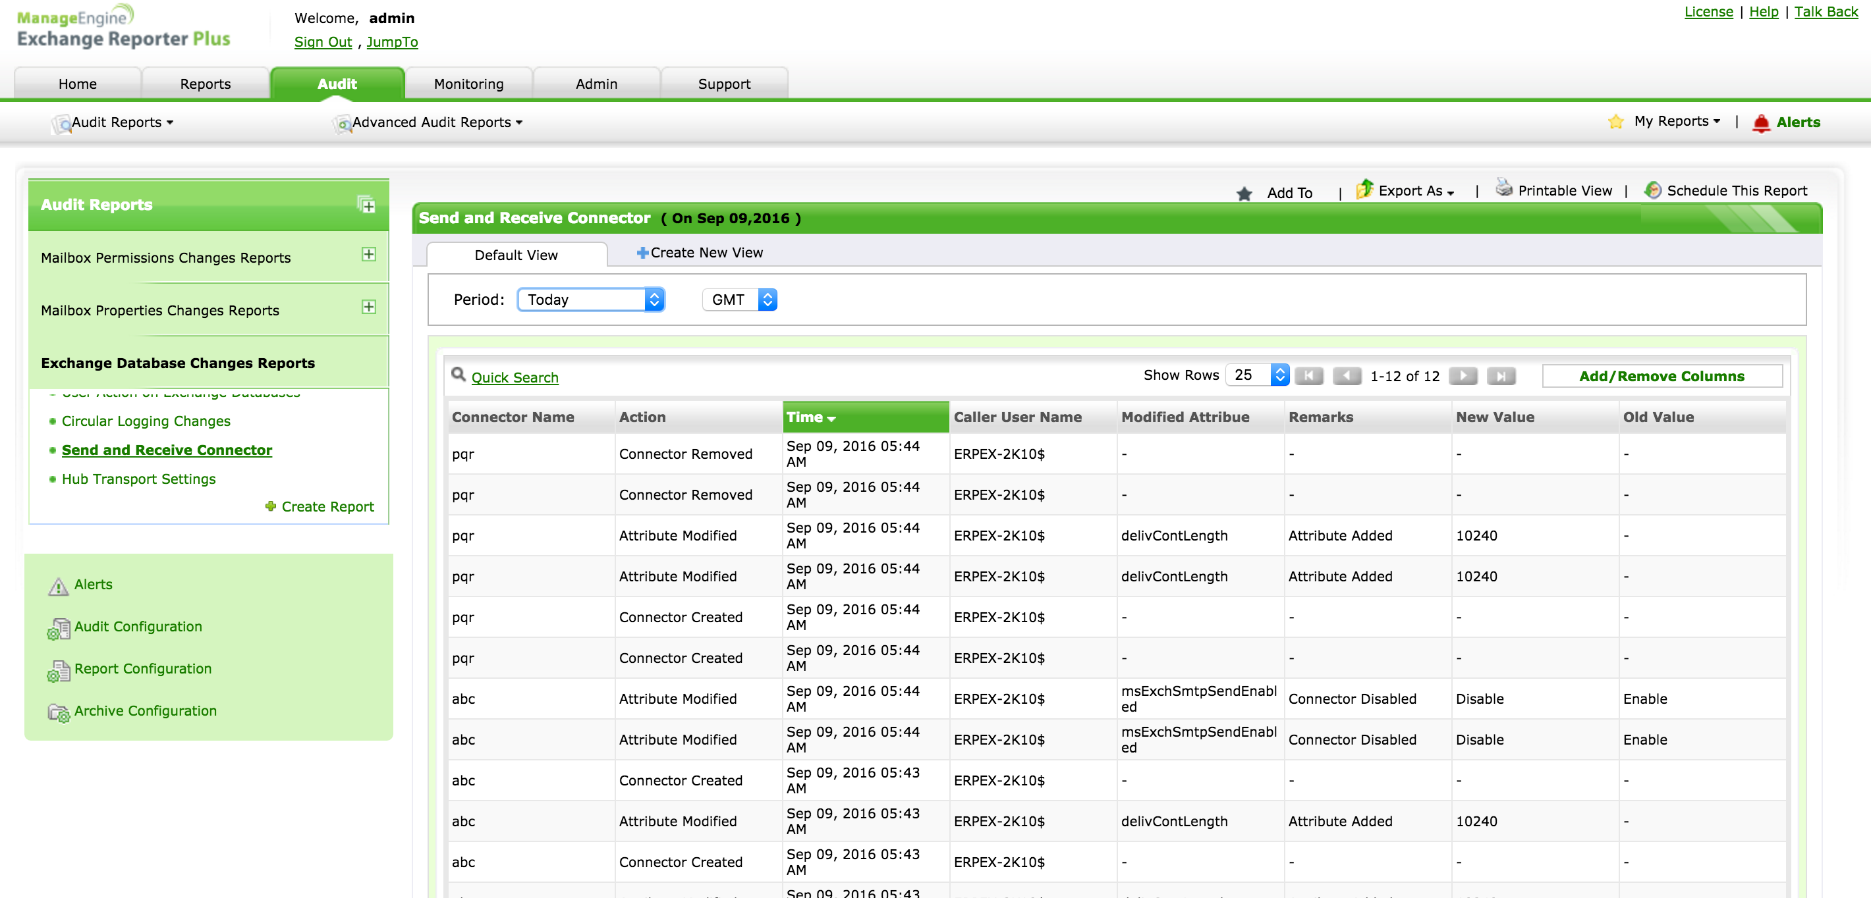Screen dimensions: 1871x898
Task: Click the Printable View printer icon
Action: pyautogui.click(x=1503, y=189)
